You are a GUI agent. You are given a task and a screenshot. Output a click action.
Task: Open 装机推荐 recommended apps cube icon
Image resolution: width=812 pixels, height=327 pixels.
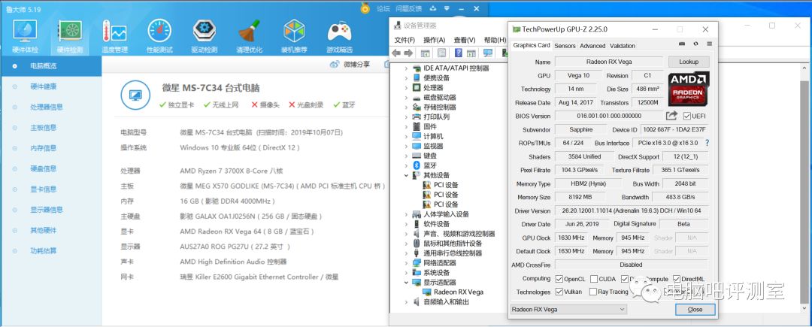click(294, 36)
